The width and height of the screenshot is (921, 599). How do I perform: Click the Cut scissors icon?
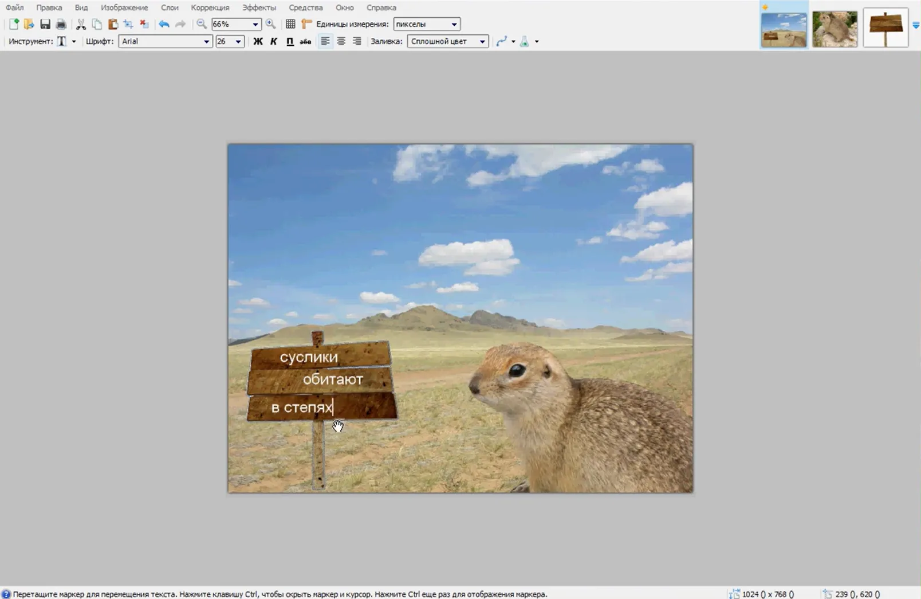tap(81, 24)
